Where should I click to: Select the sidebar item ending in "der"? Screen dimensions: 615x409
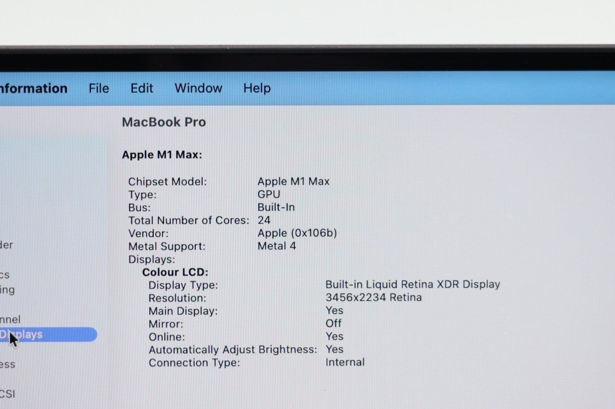[x=7, y=245]
